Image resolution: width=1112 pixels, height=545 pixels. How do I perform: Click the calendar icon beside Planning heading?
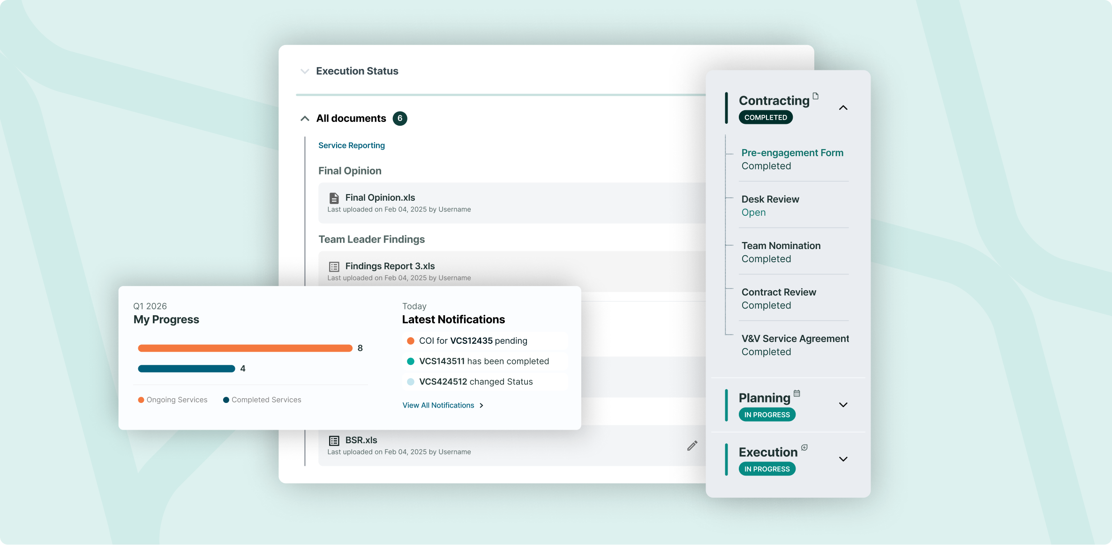tap(797, 393)
